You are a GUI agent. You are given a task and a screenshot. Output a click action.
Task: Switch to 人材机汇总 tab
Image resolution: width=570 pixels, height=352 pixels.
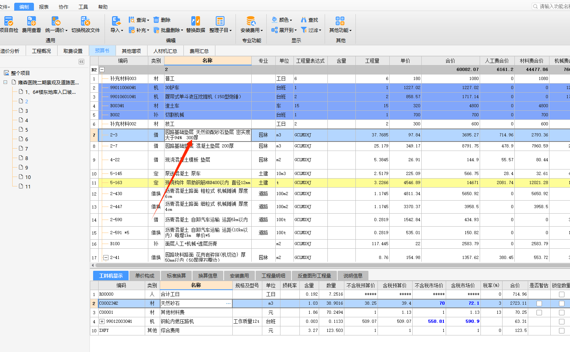pyautogui.click(x=165, y=51)
